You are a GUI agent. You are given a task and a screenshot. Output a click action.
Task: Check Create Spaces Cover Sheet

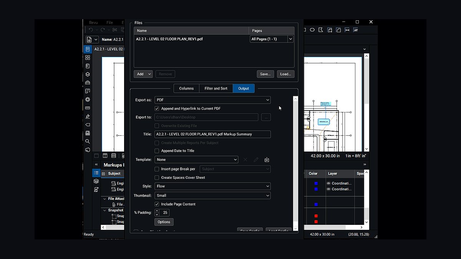click(x=157, y=178)
